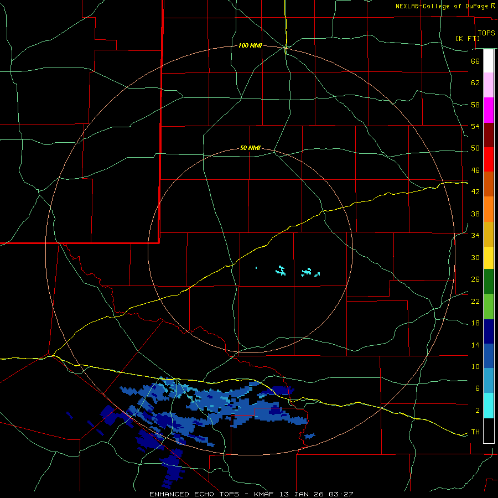The image size is (498, 498).
Task: Click the 'TOPS' legend heading
Action: 486,33
